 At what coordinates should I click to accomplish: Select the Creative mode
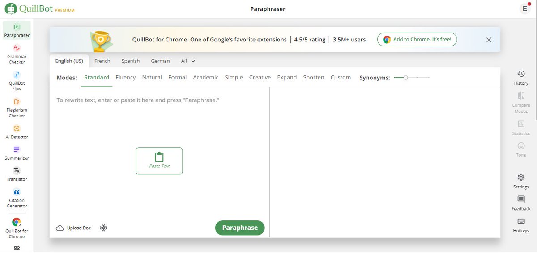pyautogui.click(x=260, y=77)
